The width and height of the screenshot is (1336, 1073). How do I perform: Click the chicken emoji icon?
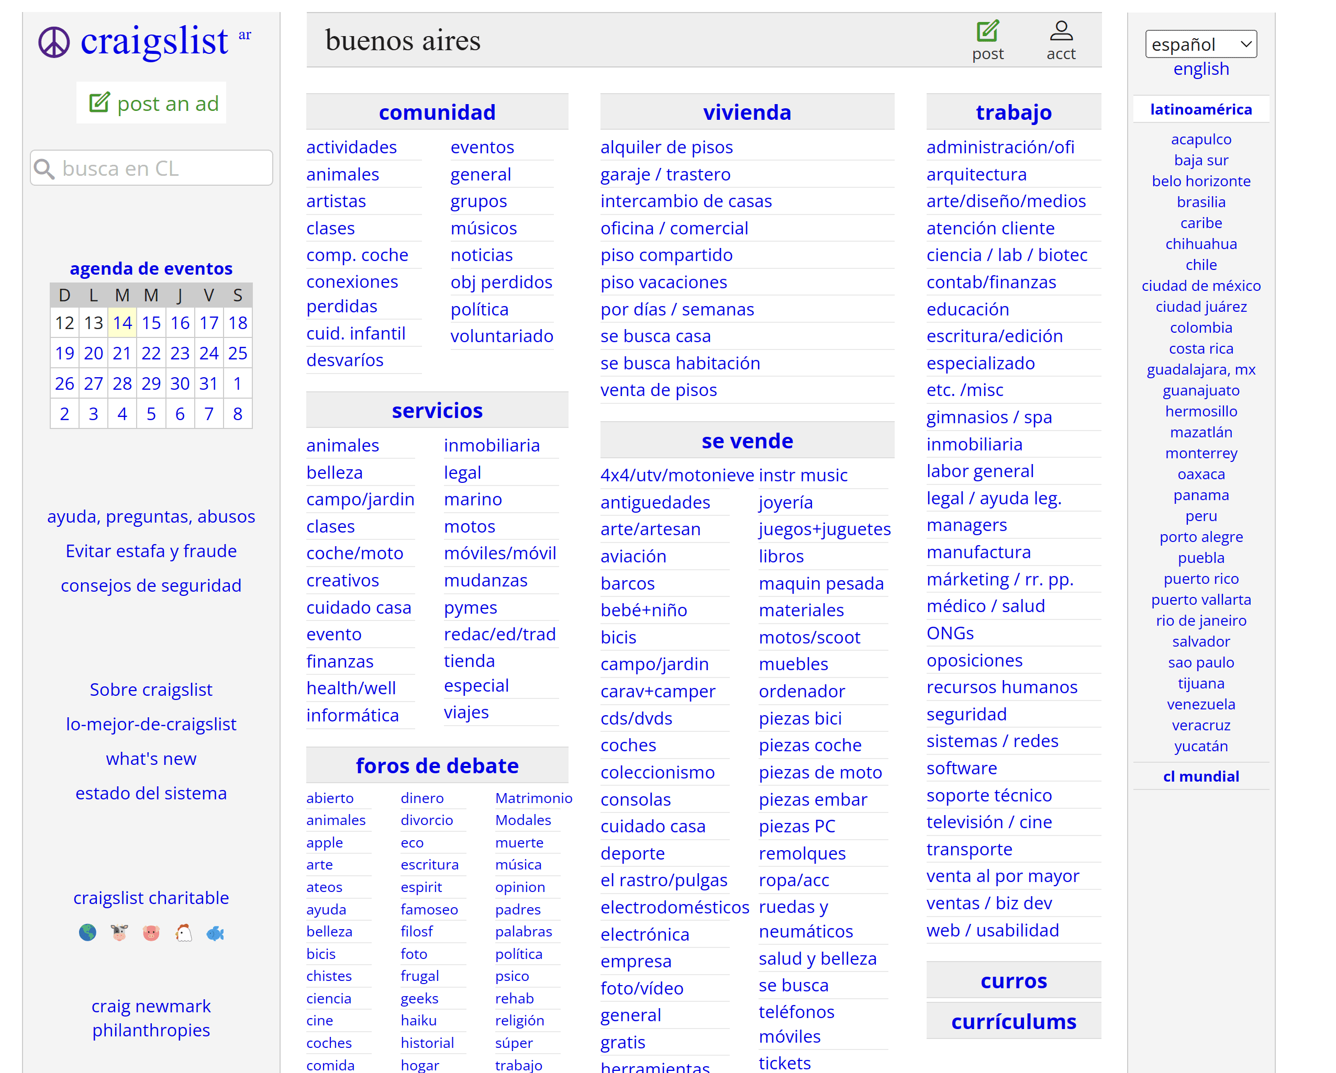click(x=183, y=932)
